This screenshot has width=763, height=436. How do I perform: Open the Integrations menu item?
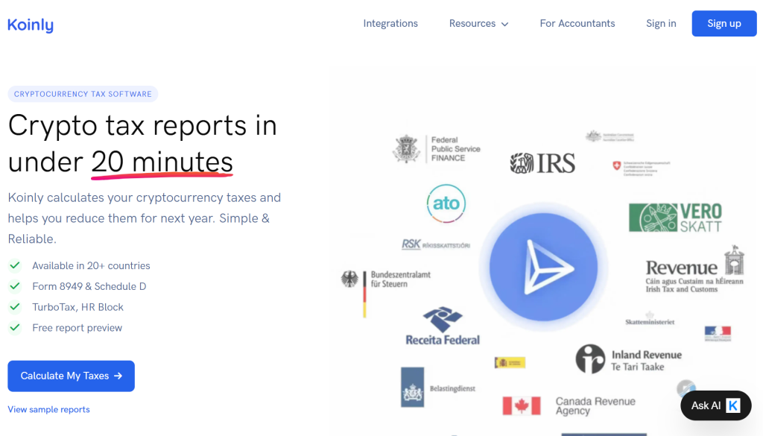tap(390, 24)
